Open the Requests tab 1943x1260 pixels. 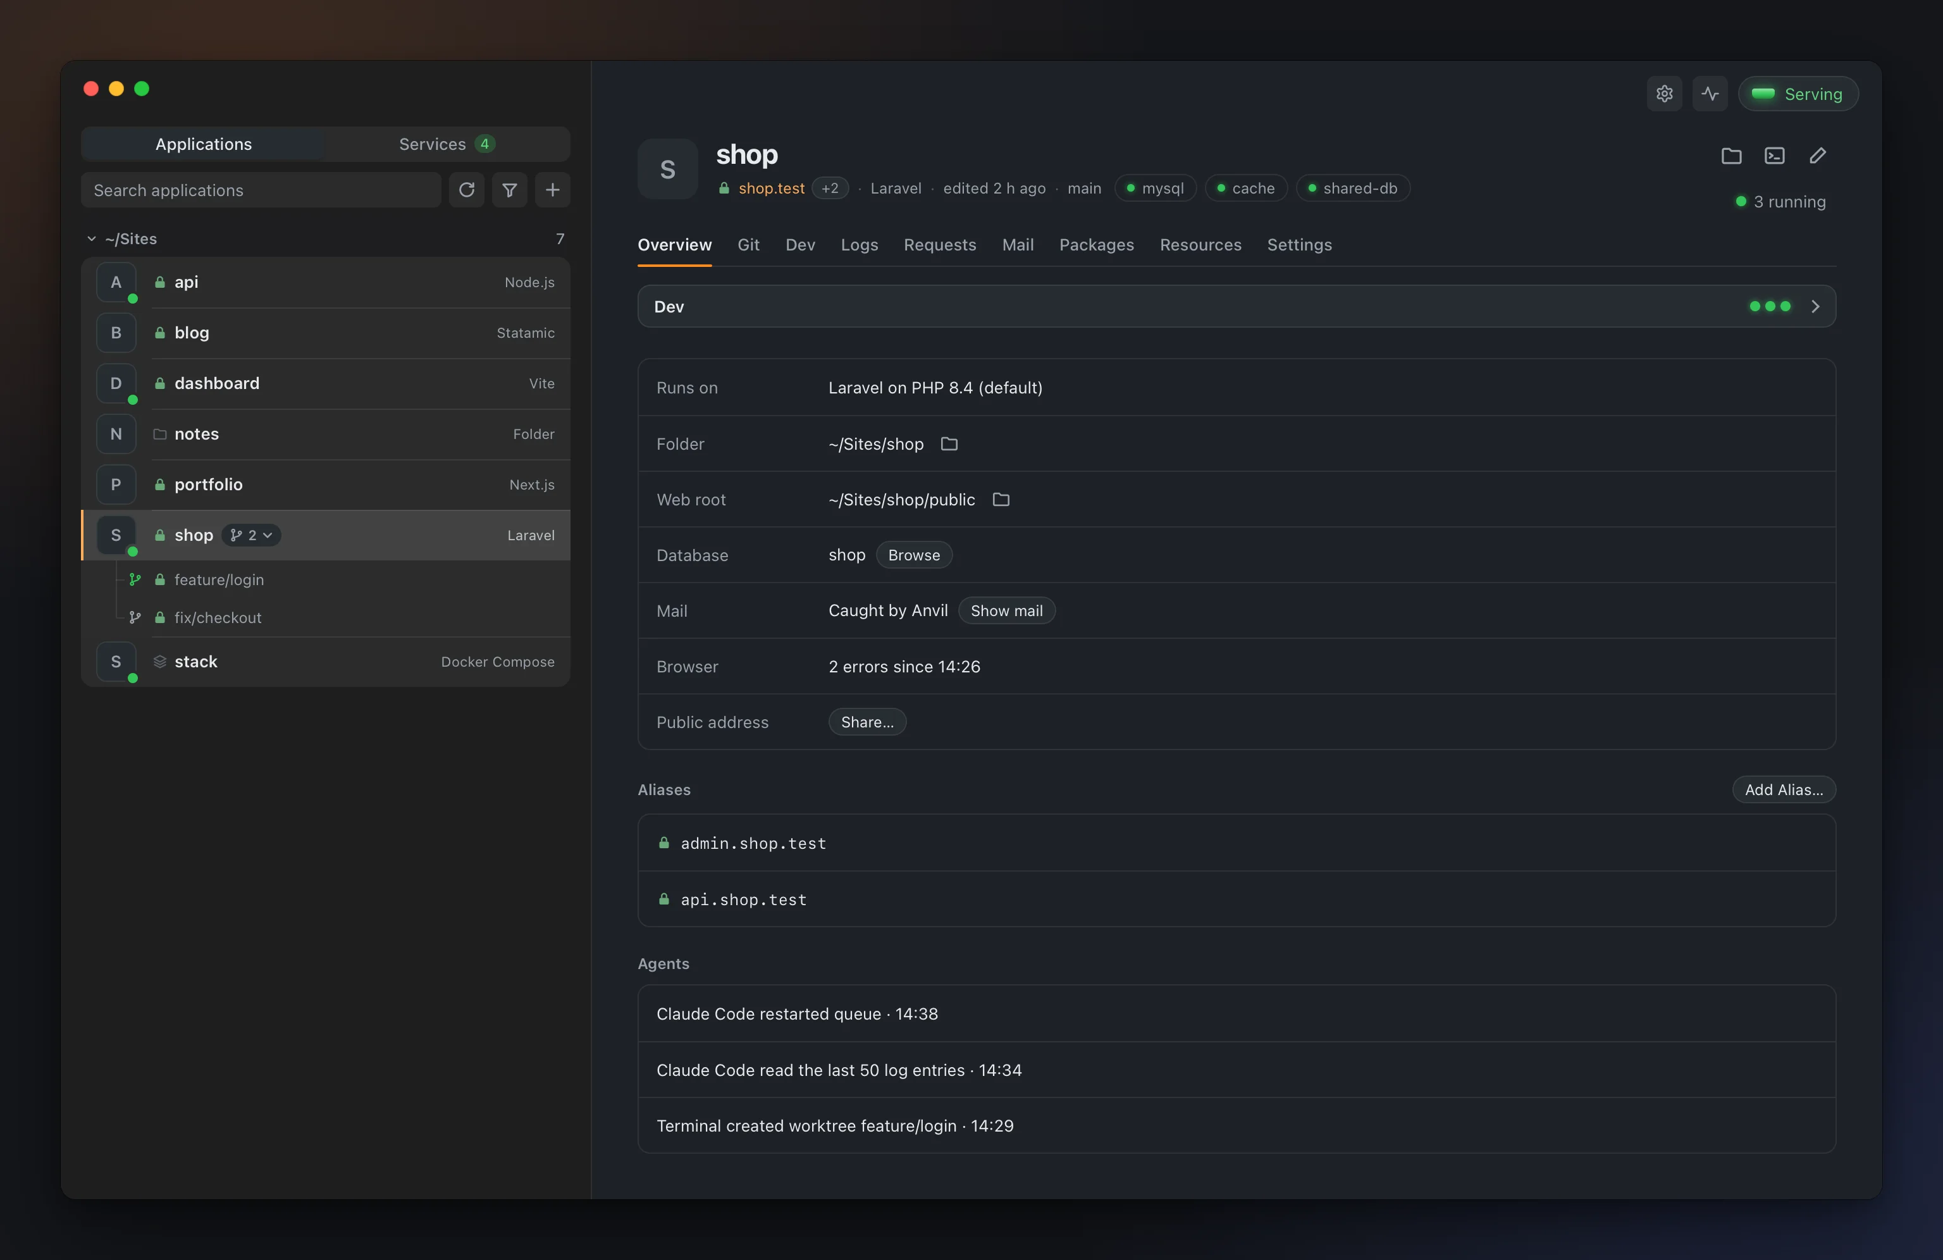click(x=940, y=245)
